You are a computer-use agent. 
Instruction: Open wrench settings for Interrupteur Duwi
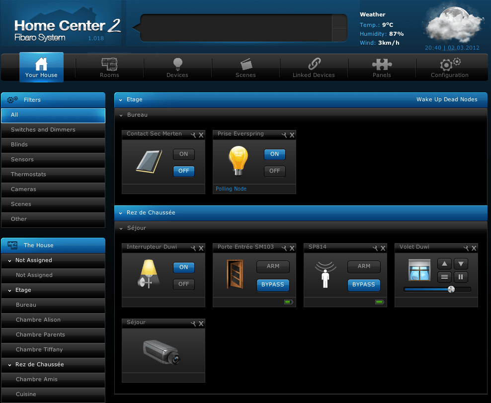193,248
